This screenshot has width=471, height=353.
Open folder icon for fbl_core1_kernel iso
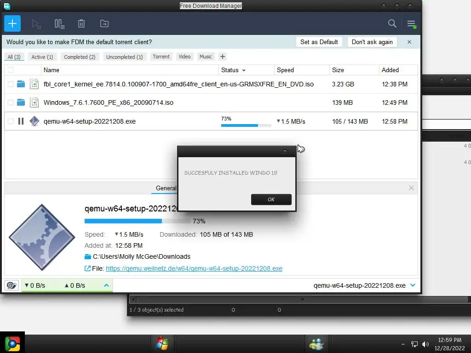point(21,84)
